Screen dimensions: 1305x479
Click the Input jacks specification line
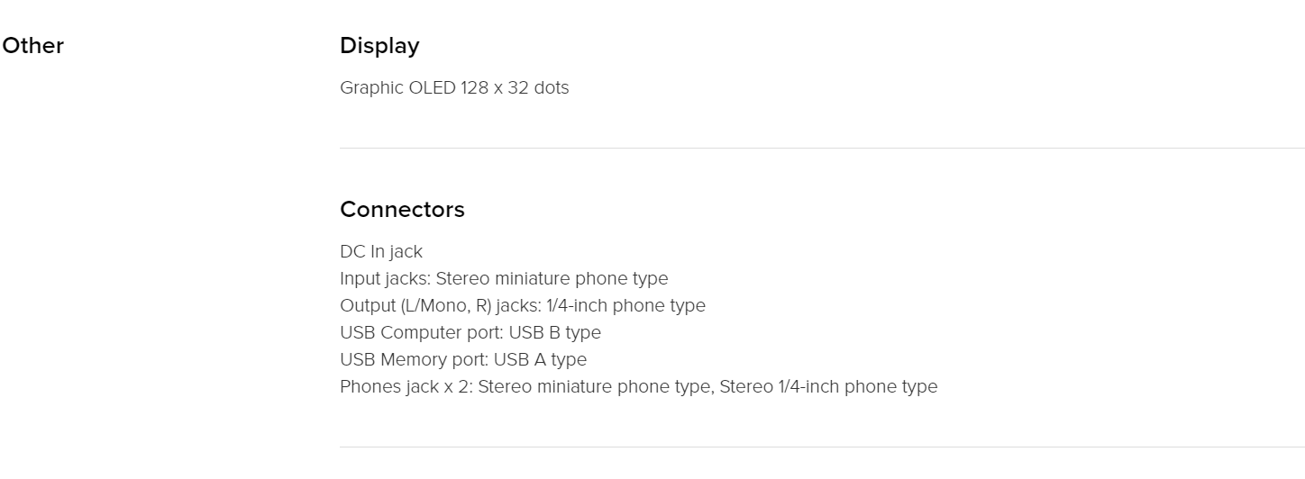504,278
